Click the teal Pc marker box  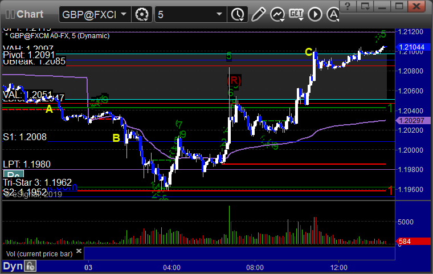(x=13, y=174)
